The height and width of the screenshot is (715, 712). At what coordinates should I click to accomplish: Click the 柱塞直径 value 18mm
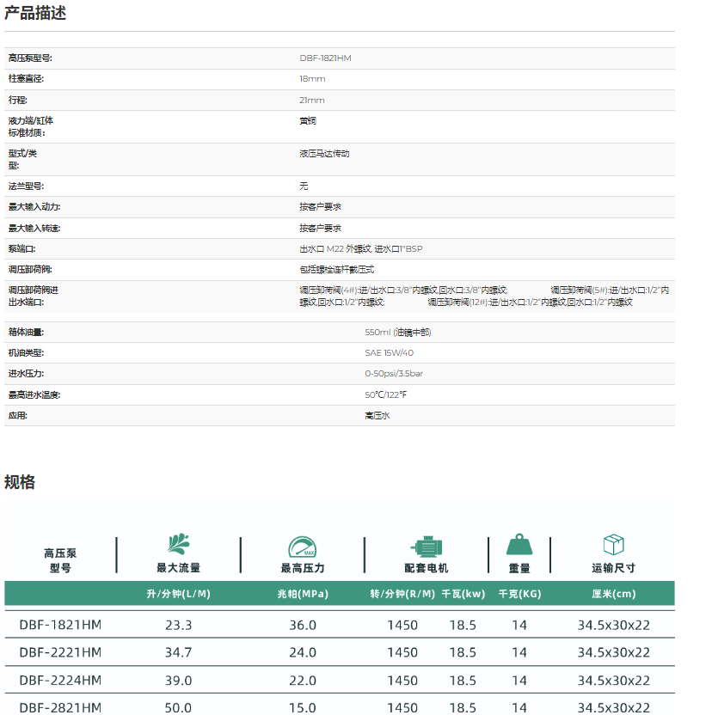(312, 79)
